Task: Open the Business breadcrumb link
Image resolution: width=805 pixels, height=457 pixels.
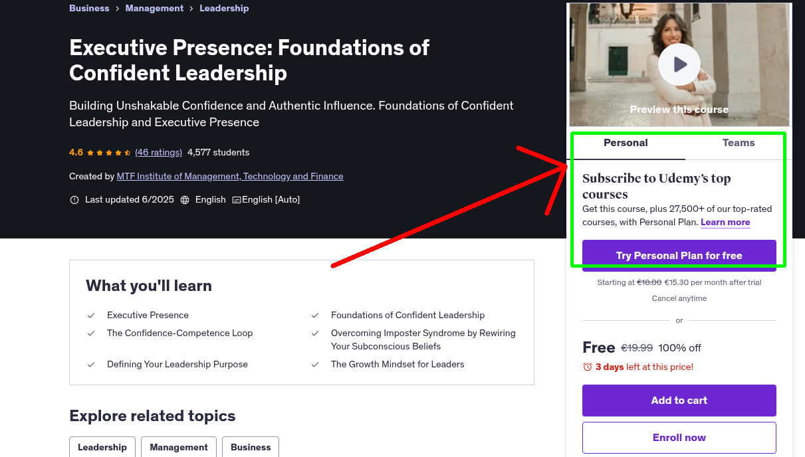Action: (89, 8)
